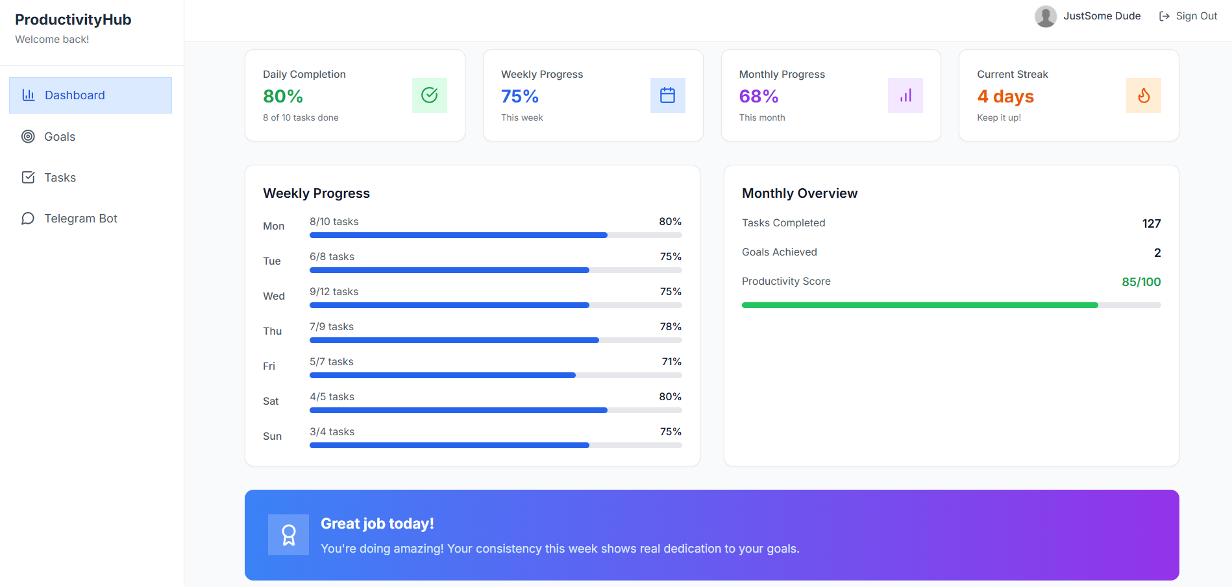Click the Goals target icon
Image resolution: width=1232 pixels, height=587 pixels.
click(28, 136)
